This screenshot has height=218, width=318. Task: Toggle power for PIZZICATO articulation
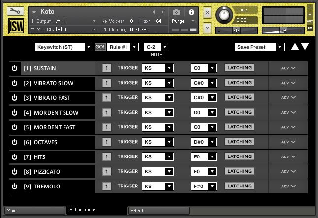(14, 172)
